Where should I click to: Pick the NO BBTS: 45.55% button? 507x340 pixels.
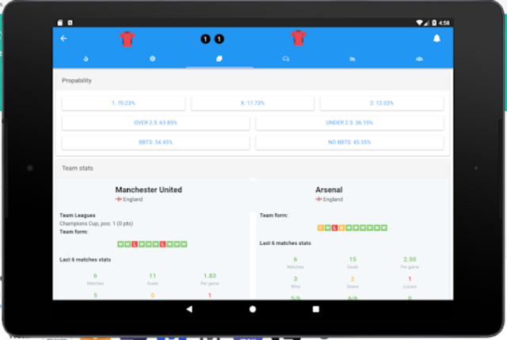coord(349,142)
